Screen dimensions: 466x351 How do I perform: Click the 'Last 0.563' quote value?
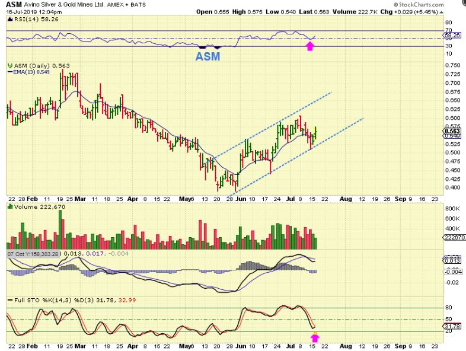click(x=314, y=12)
